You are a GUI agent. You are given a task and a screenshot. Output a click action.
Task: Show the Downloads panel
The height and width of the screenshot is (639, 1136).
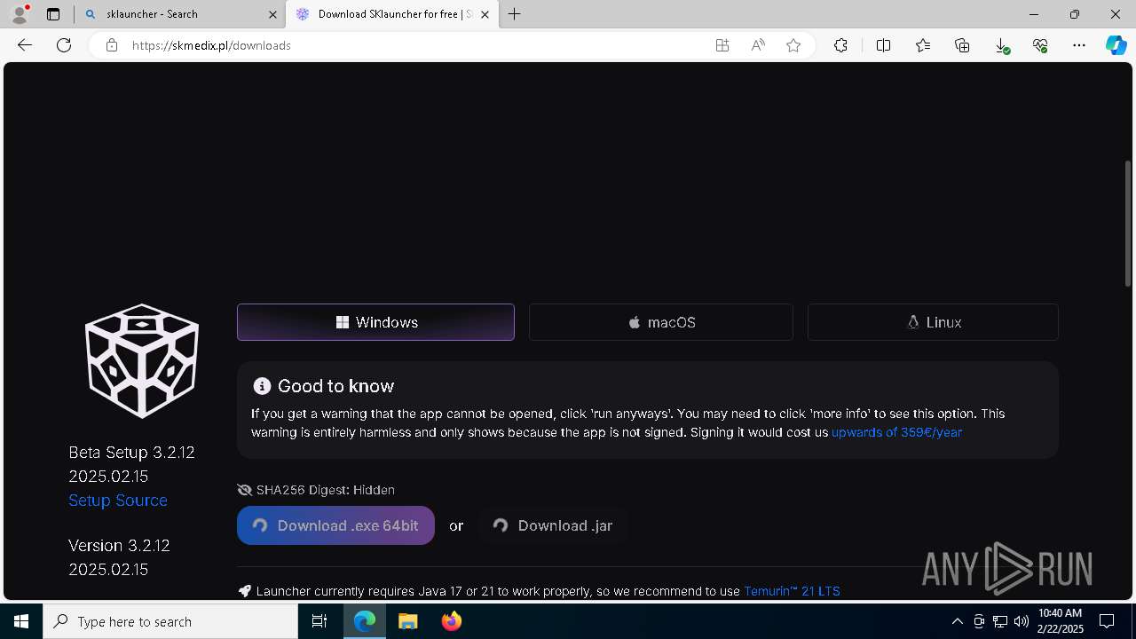(1001, 45)
